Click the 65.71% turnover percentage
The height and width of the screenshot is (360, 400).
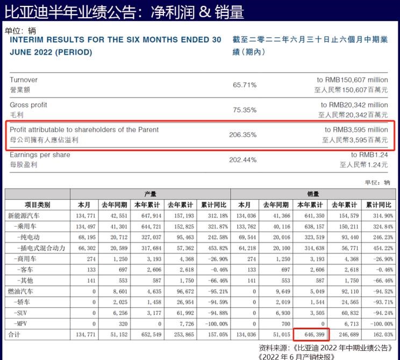[245, 85]
